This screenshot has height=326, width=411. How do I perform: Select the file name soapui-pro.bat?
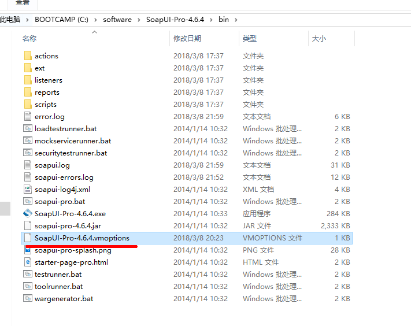click(x=60, y=202)
